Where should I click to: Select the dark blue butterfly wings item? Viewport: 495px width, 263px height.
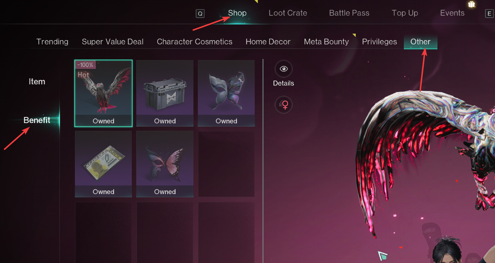click(226, 93)
